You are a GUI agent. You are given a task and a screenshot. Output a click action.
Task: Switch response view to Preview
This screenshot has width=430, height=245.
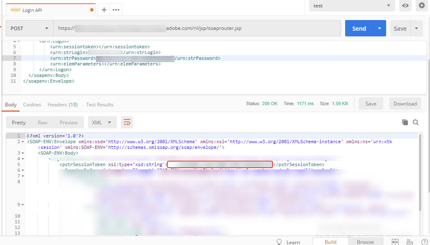pyautogui.click(x=68, y=122)
